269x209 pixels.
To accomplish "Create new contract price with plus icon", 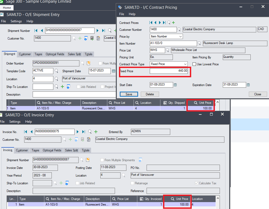I will click(173, 23).
